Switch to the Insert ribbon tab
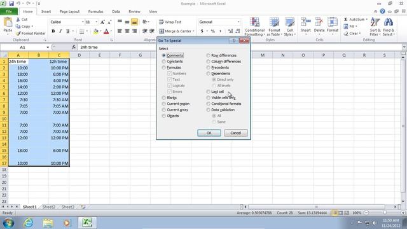Screen dimensions: 407x229 46,11
